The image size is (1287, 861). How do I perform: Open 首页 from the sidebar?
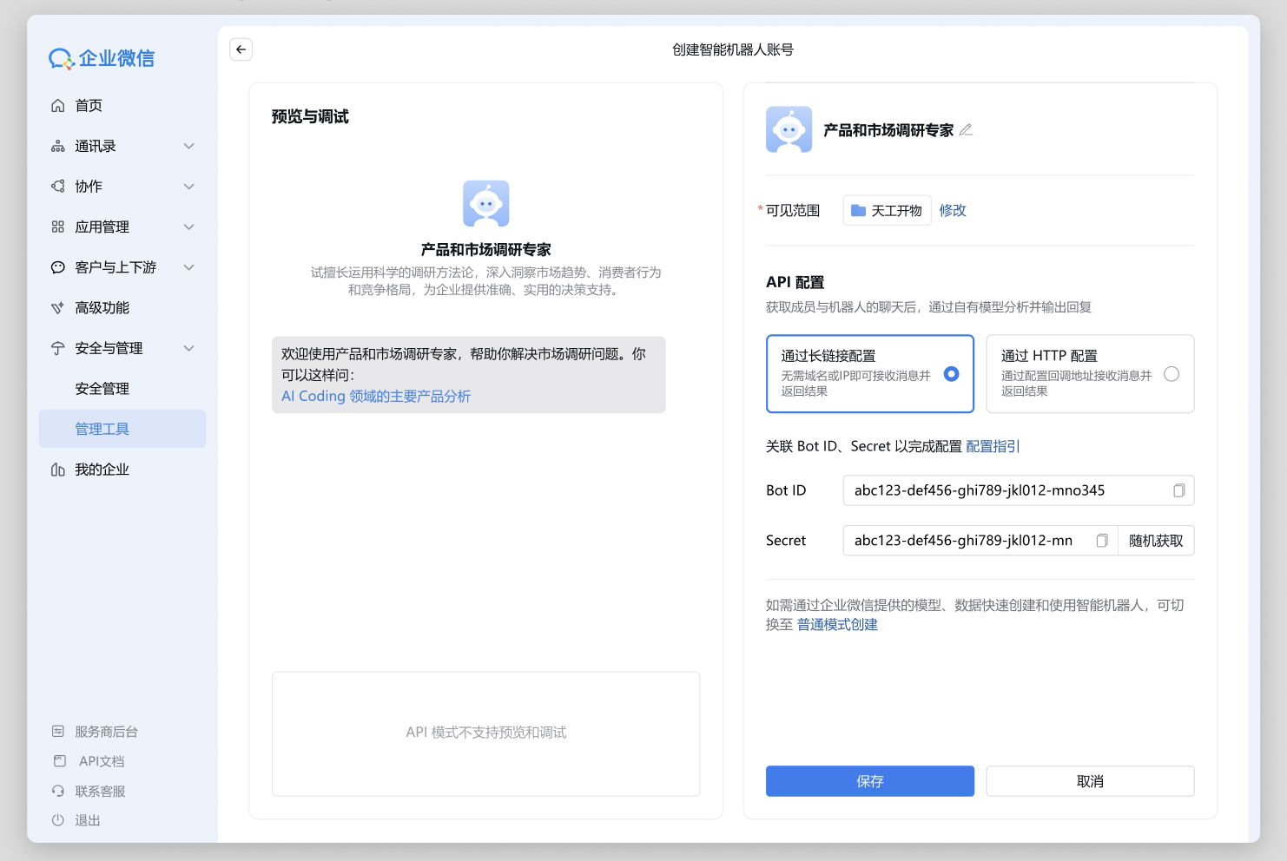(x=89, y=105)
